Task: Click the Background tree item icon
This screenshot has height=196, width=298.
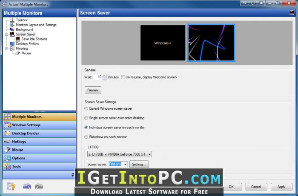Action: coord(12,30)
